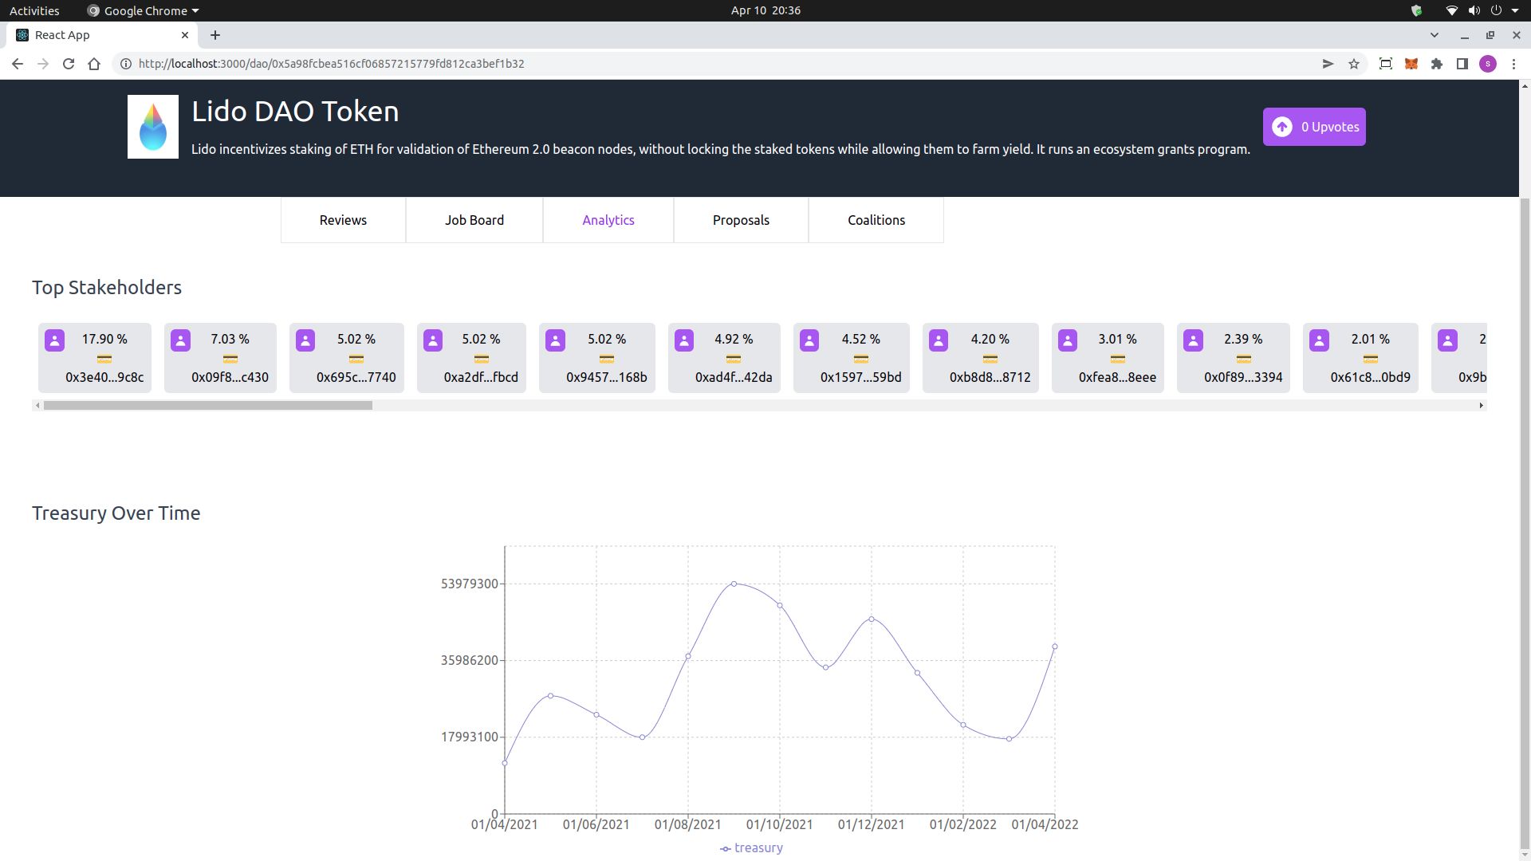Click the 17.90 % stake value
Viewport: 1531px width, 861px height.
(x=104, y=340)
